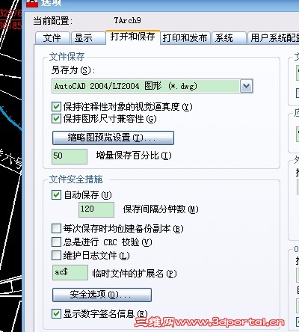This screenshot has height=332, width=299.
Task: Click the 保存间隔分钟数 field showing 120
Action: (96, 209)
